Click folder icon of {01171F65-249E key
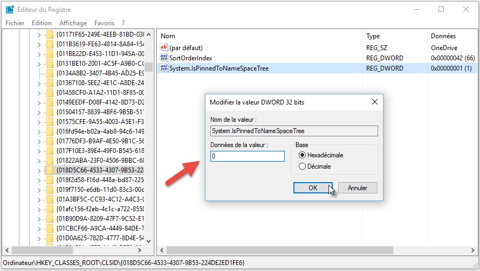 tap(49, 33)
